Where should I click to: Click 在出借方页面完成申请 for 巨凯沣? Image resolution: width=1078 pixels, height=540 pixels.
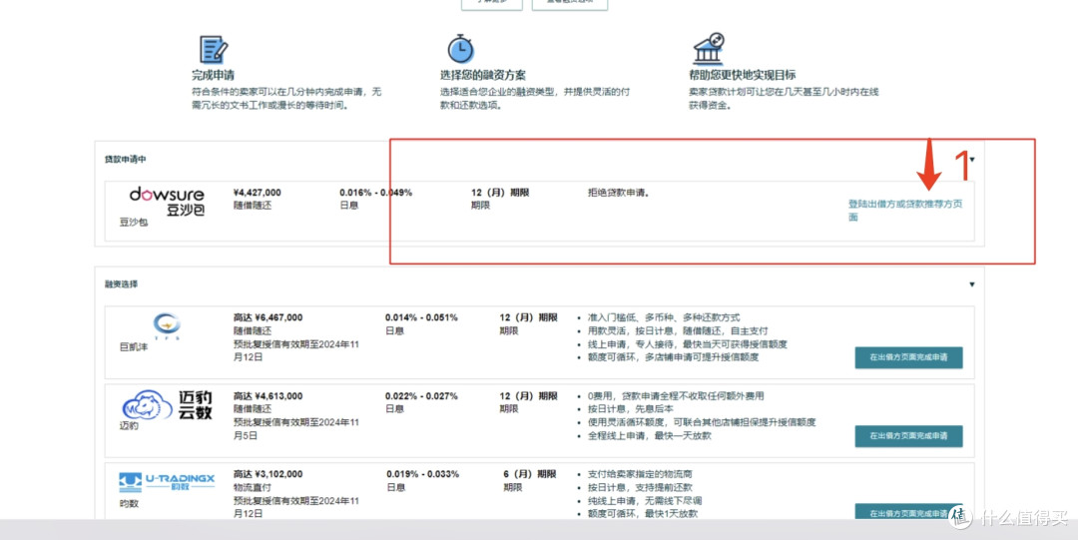click(908, 357)
